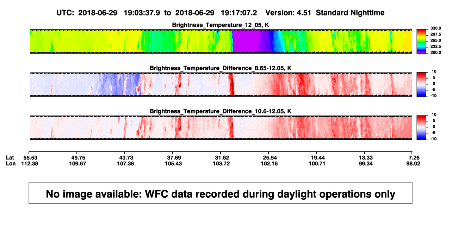Screen dimensions: 458x235
Task: Click longitude value 102.16
Action: pyautogui.click(x=269, y=163)
